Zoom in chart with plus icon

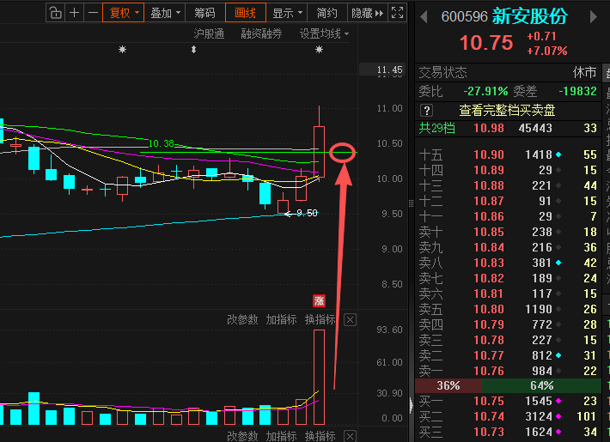pyautogui.click(x=74, y=13)
